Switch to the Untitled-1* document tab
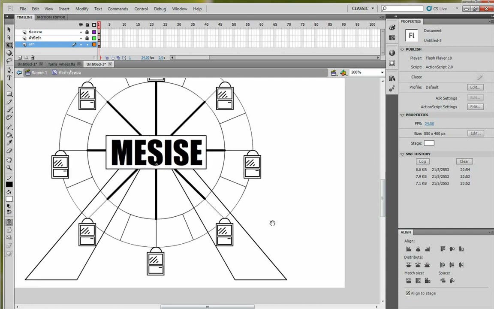Image resolution: width=494 pixels, height=309 pixels. coord(27,64)
